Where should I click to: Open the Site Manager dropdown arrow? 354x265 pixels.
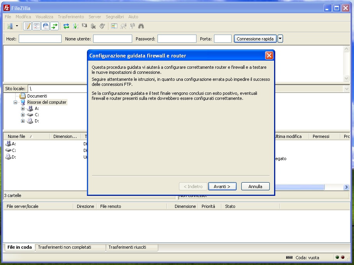click(x=17, y=26)
